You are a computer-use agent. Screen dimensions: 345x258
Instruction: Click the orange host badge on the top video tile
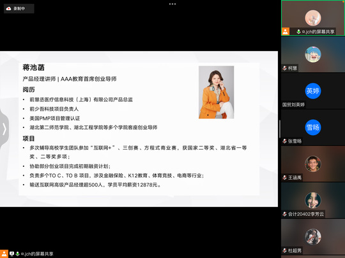click(x=286, y=31)
